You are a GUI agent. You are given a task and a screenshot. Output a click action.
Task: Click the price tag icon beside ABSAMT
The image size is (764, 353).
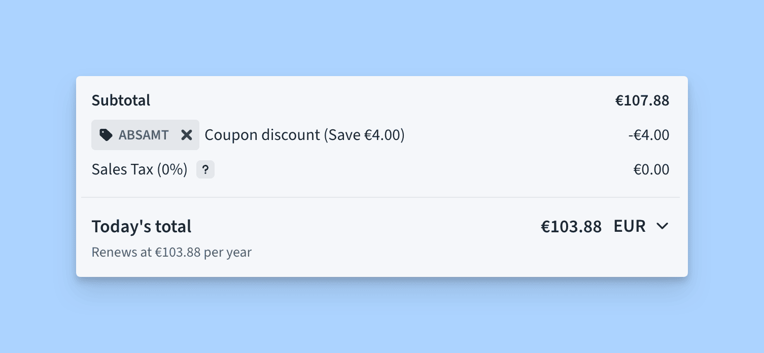[x=106, y=135]
